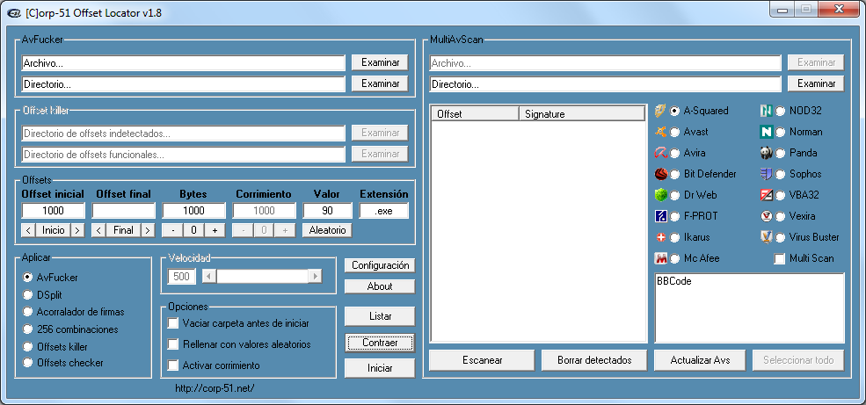Click Examinar next to MultiAvScan Directorio
Viewport: 866px width, 405px height.
point(816,83)
